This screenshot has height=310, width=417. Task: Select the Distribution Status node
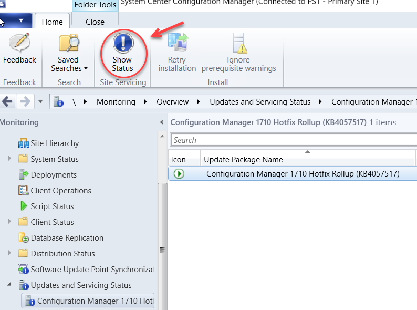pyautogui.click(x=63, y=253)
